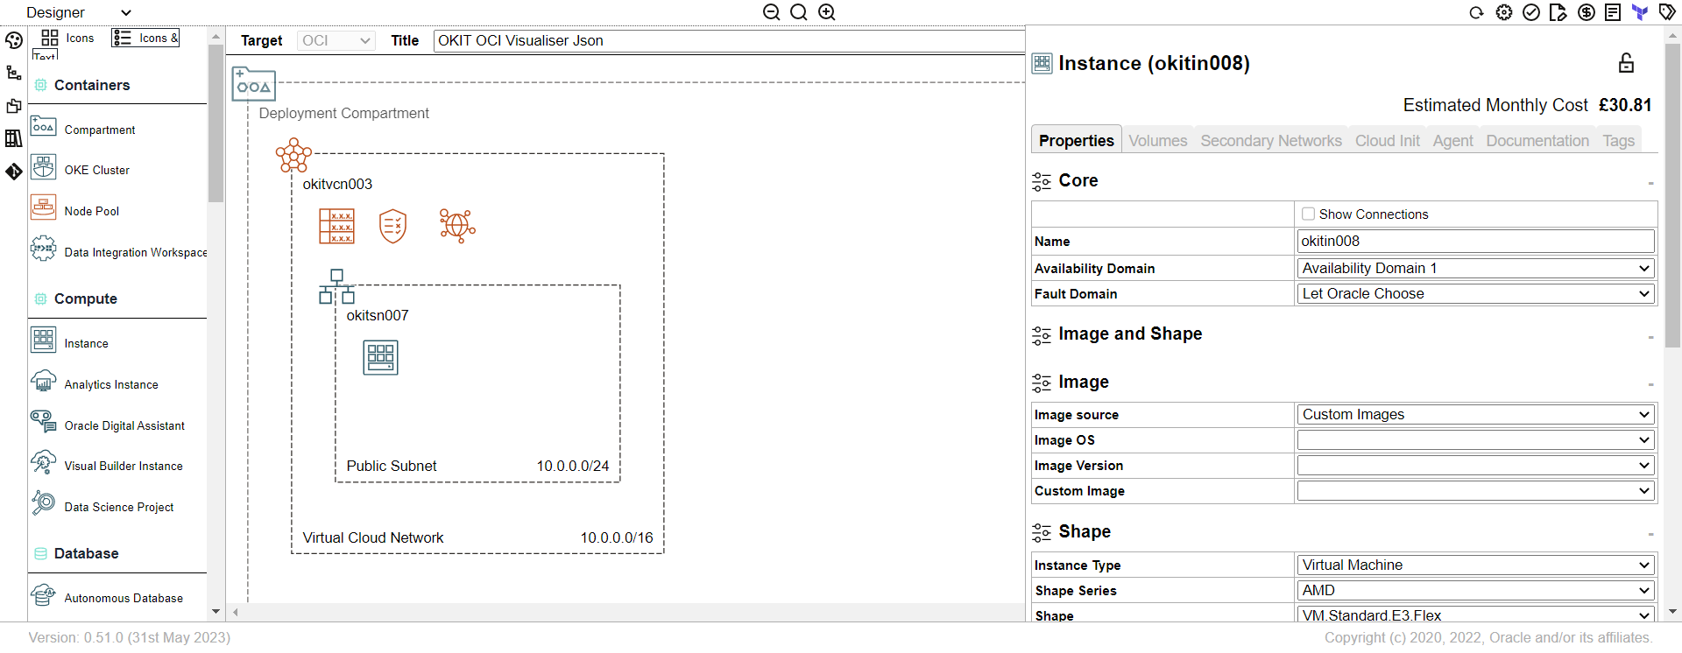Click the Deployment Compartment icon on canvas
Image resolution: width=1682 pixels, height=653 pixels.
[254, 84]
